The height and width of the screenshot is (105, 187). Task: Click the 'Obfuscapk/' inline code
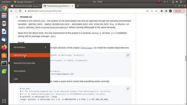[x=87, y=48]
